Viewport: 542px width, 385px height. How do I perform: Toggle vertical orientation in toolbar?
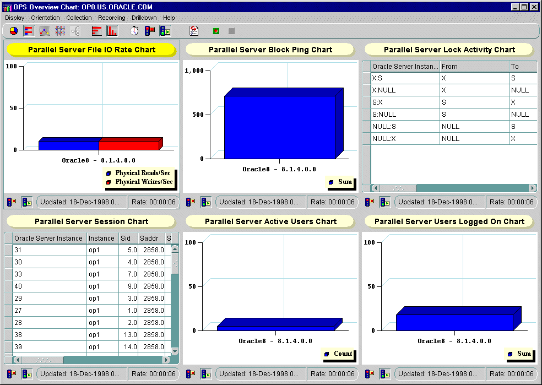pos(112,31)
